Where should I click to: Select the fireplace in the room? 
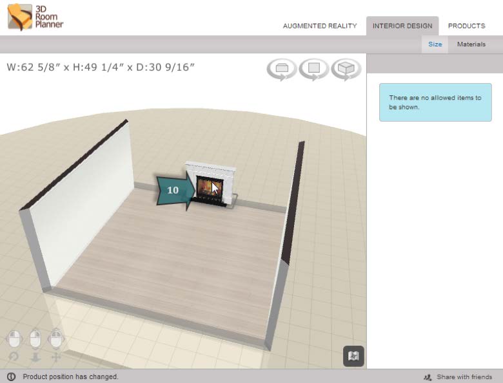pos(212,184)
